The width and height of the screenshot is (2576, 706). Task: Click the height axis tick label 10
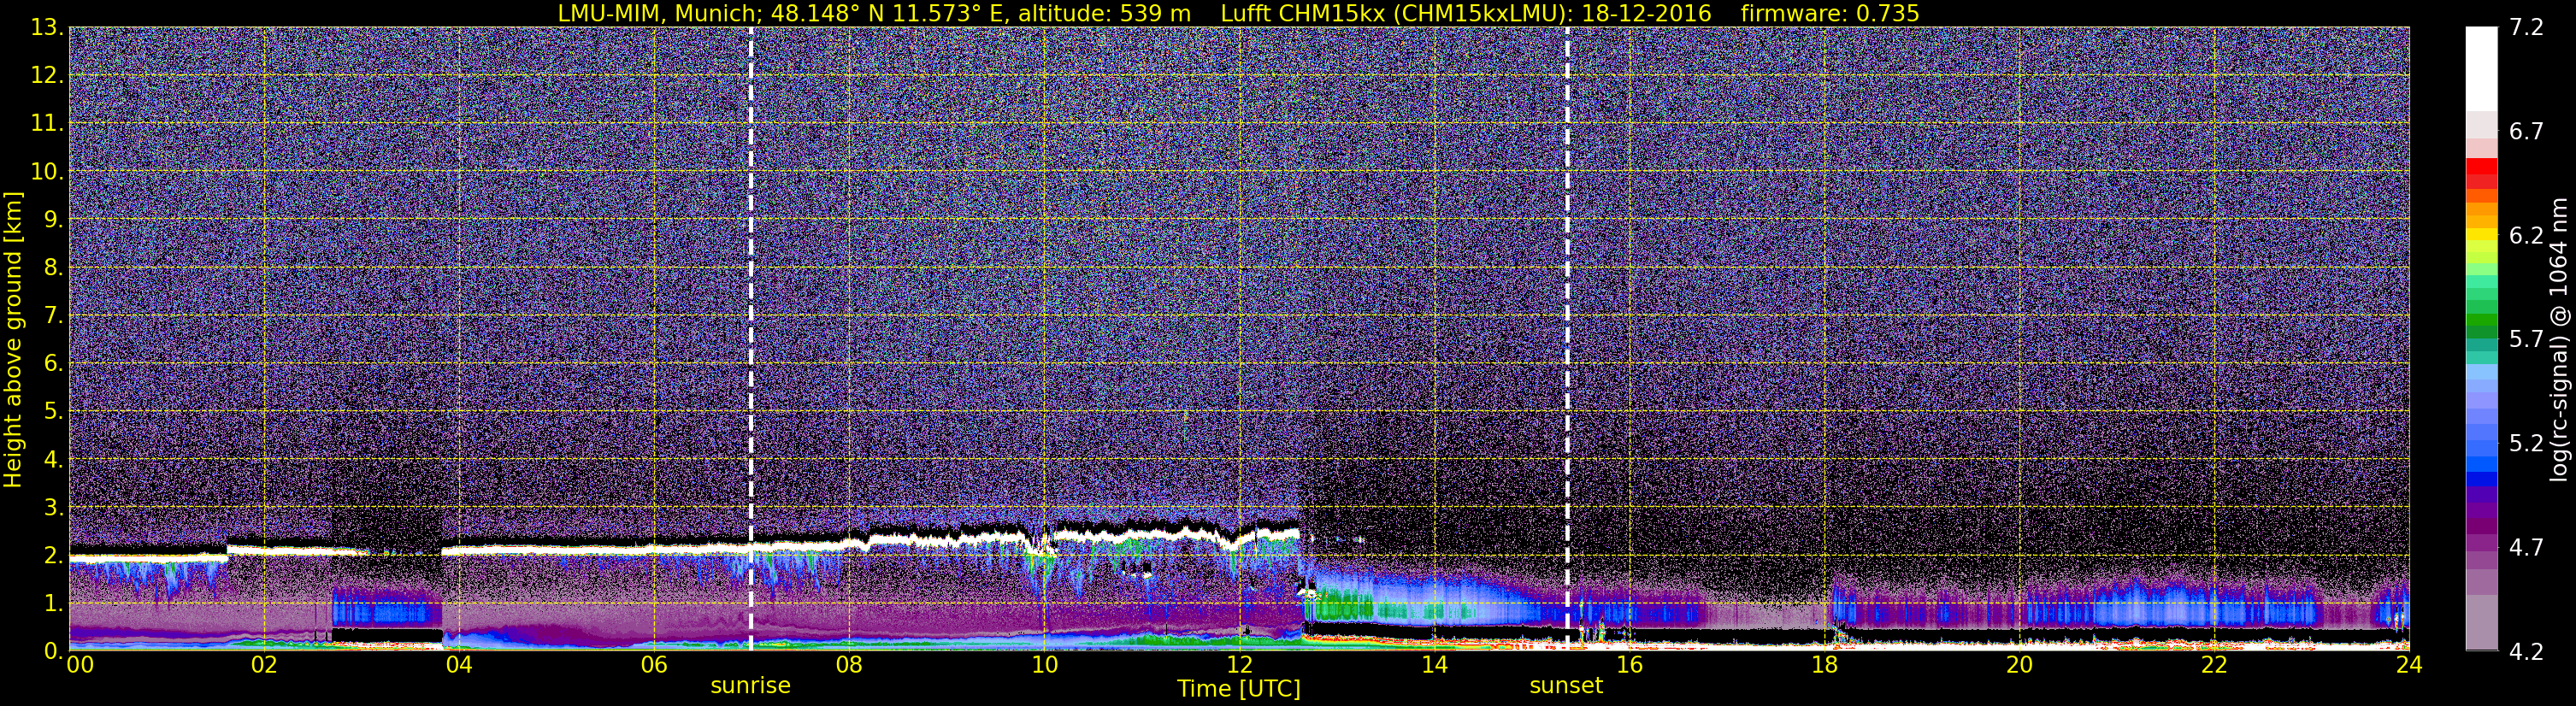click(46, 172)
